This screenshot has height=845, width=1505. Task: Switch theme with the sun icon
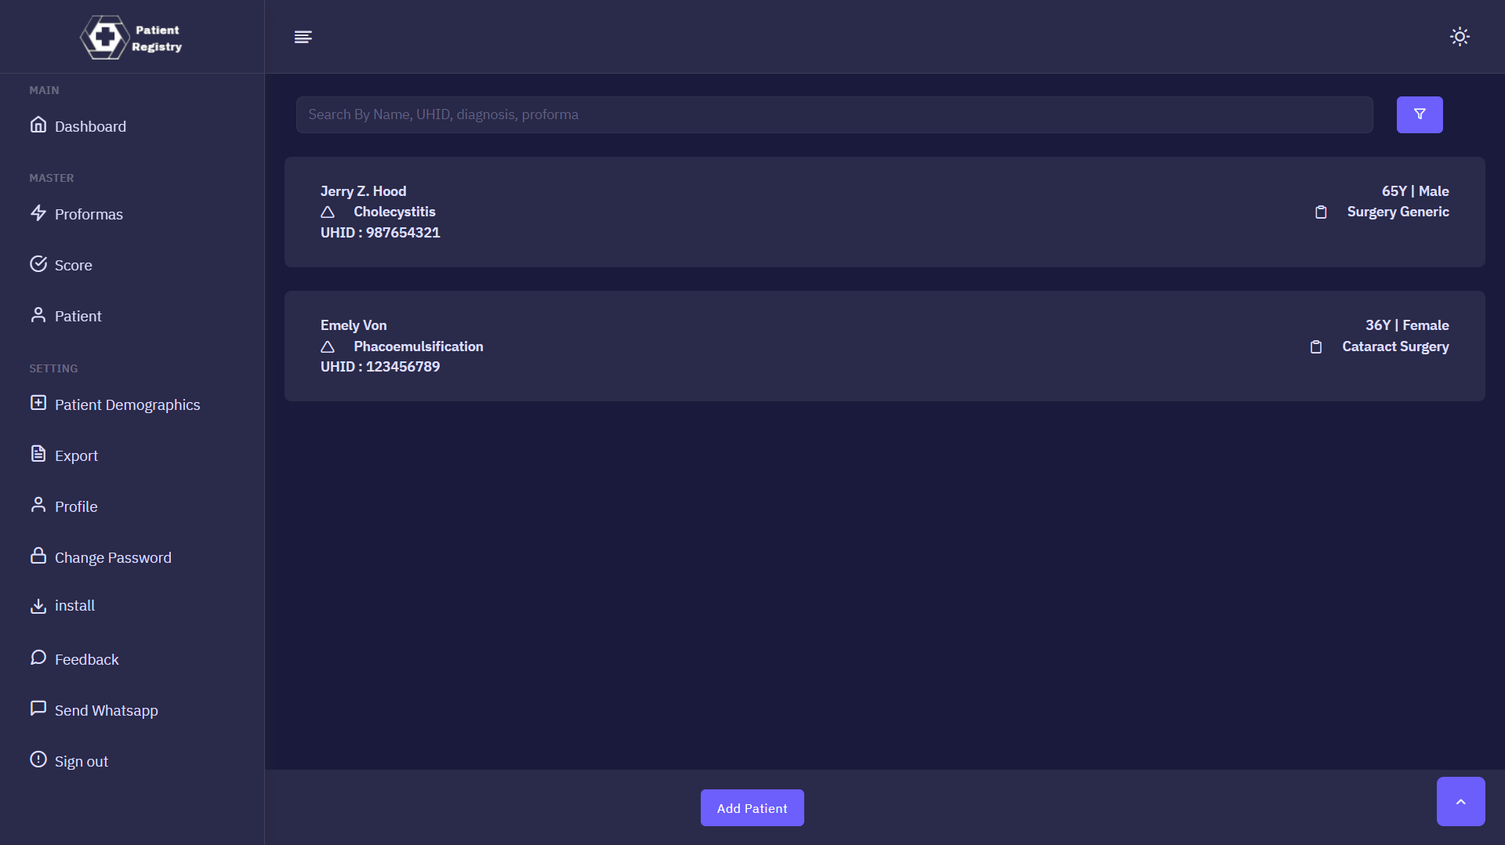[x=1459, y=37]
